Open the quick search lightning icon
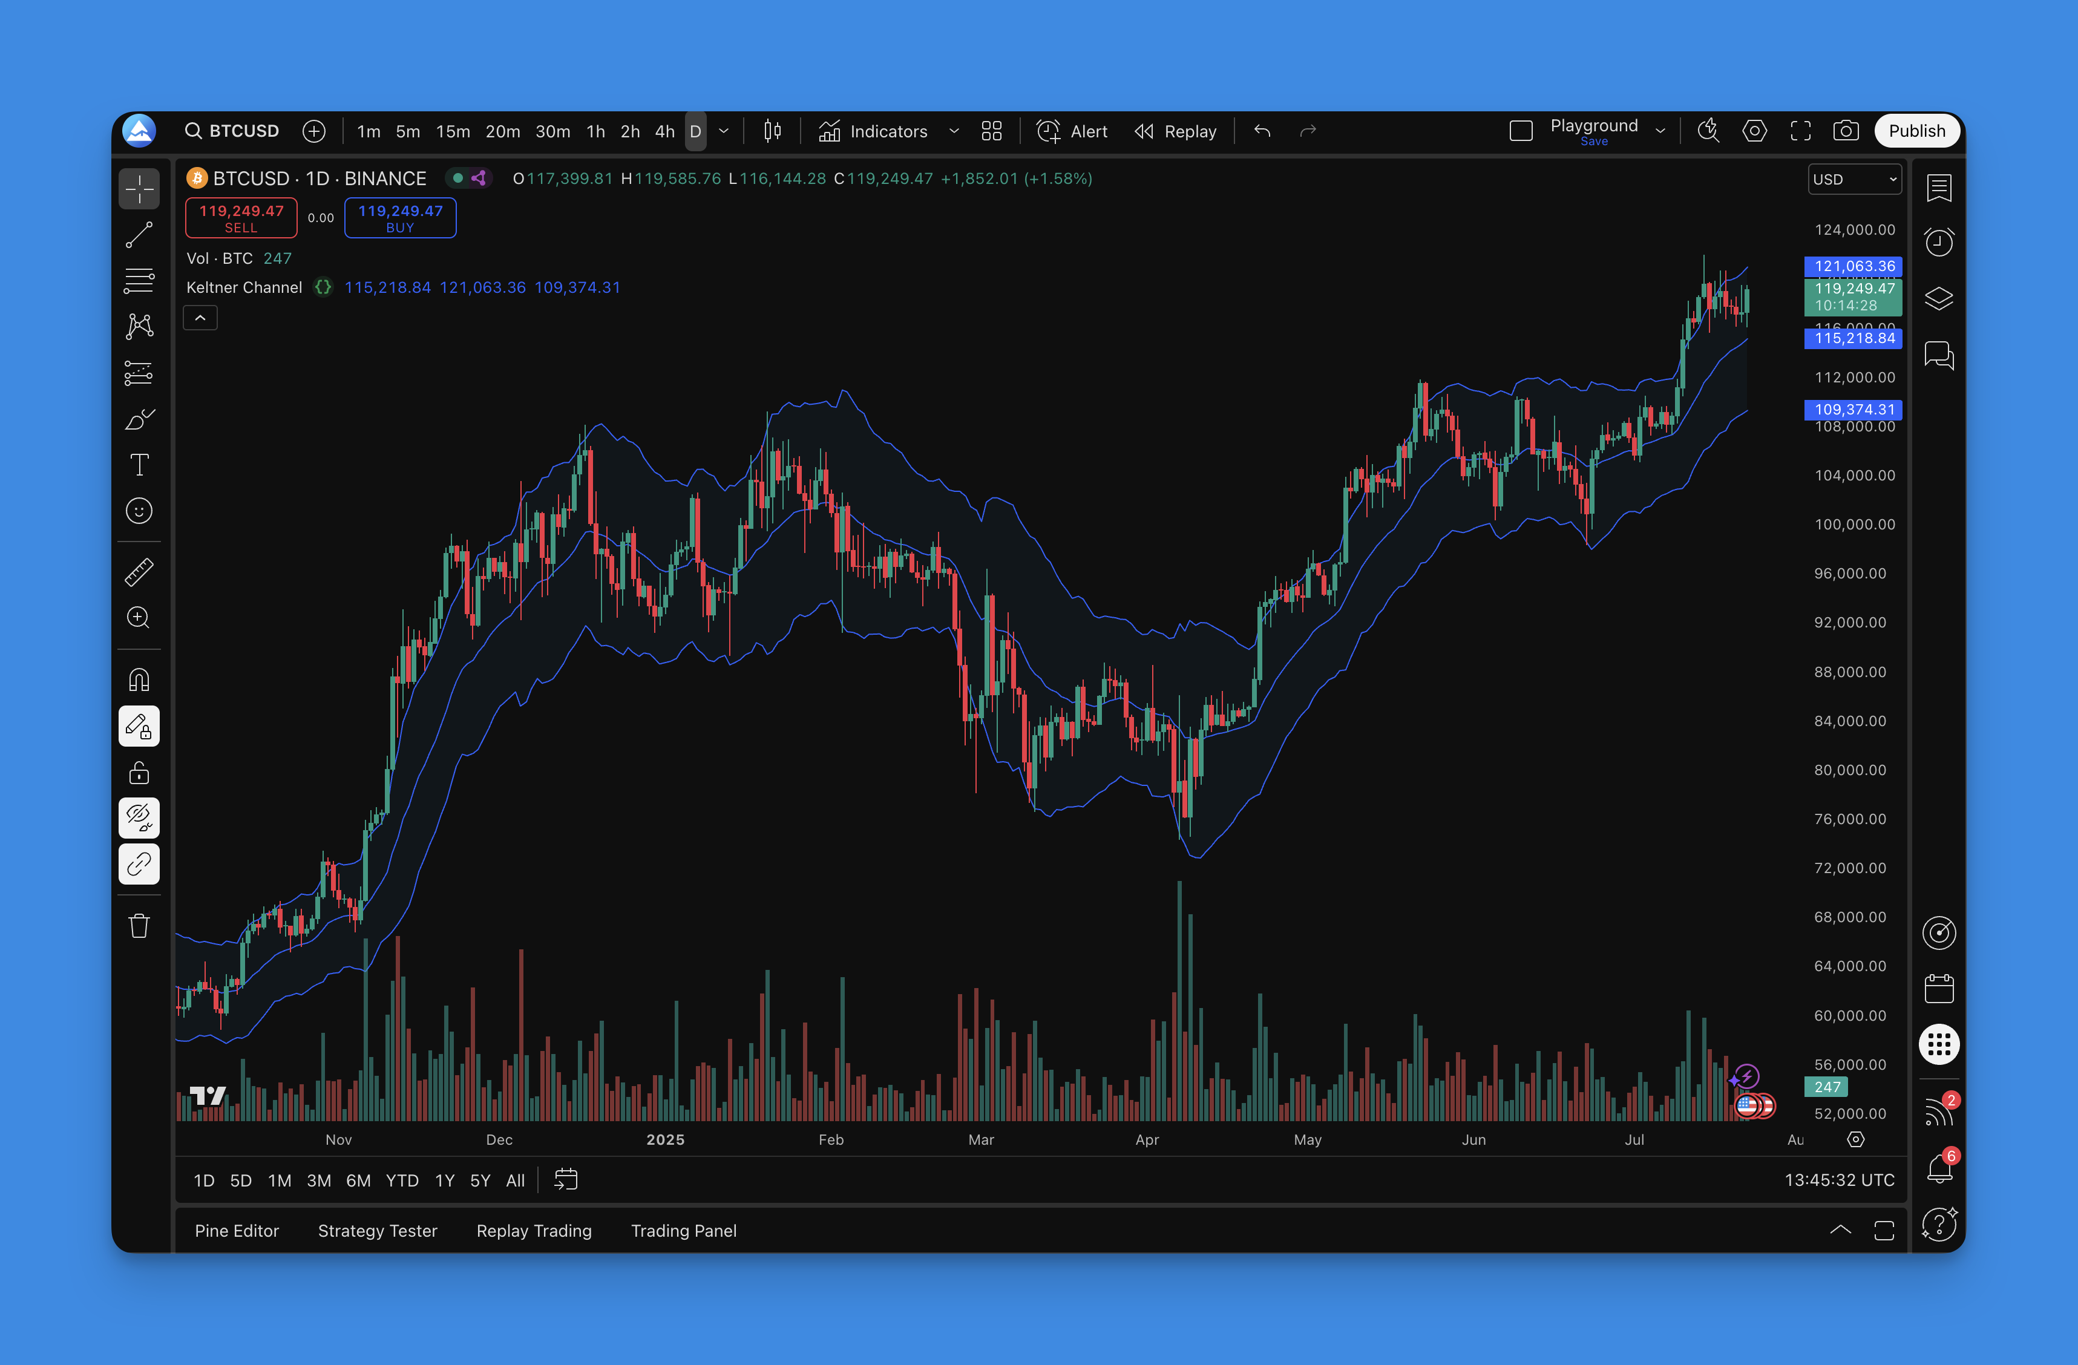 click(x=1709, y=131)
